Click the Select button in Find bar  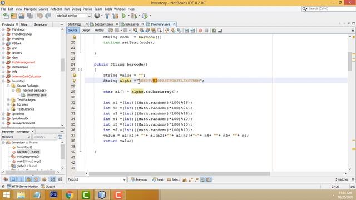pyautogui.click(x=173, y=179)
